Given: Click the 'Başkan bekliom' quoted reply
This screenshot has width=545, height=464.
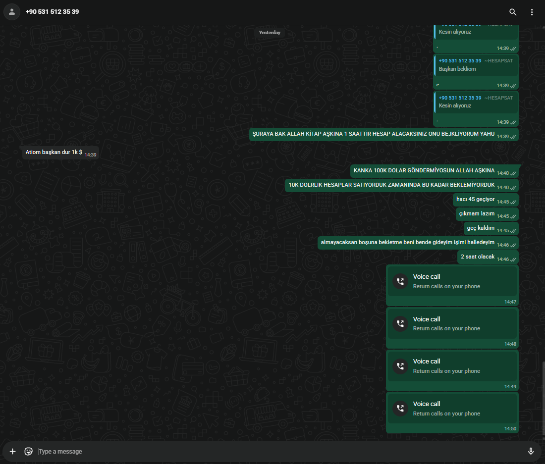Looking at the screenshot, I should tap(476, 65).
